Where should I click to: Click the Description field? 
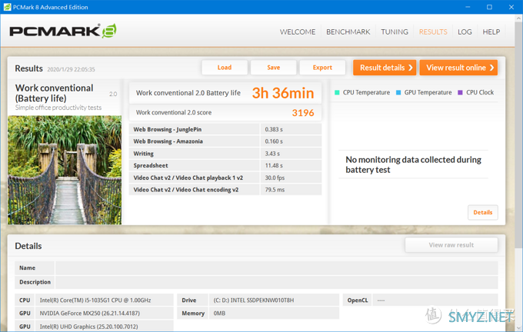pos(277,282)
